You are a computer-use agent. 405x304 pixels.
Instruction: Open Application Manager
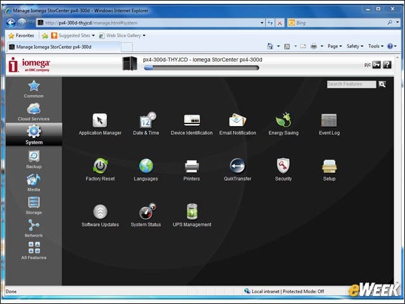[100, 125]
